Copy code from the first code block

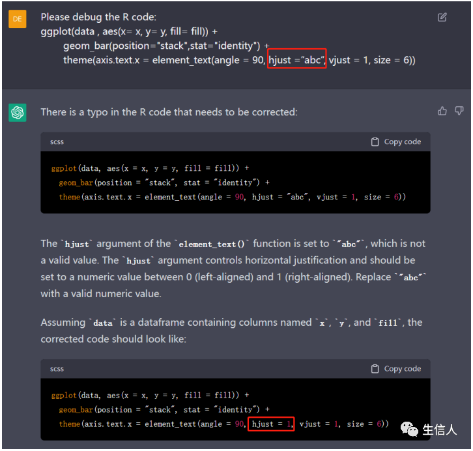[x=395, y=142]
